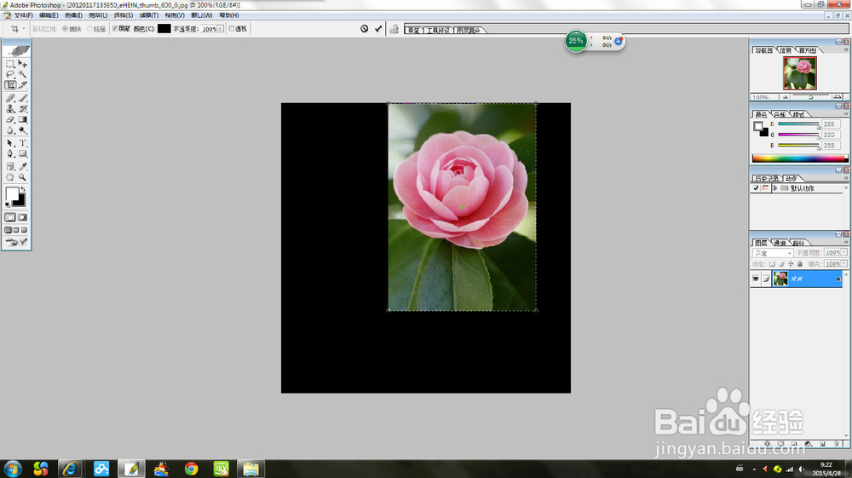Select the Rectangular Marquee tool
852x478 pixels.
(x=10, y=64)
